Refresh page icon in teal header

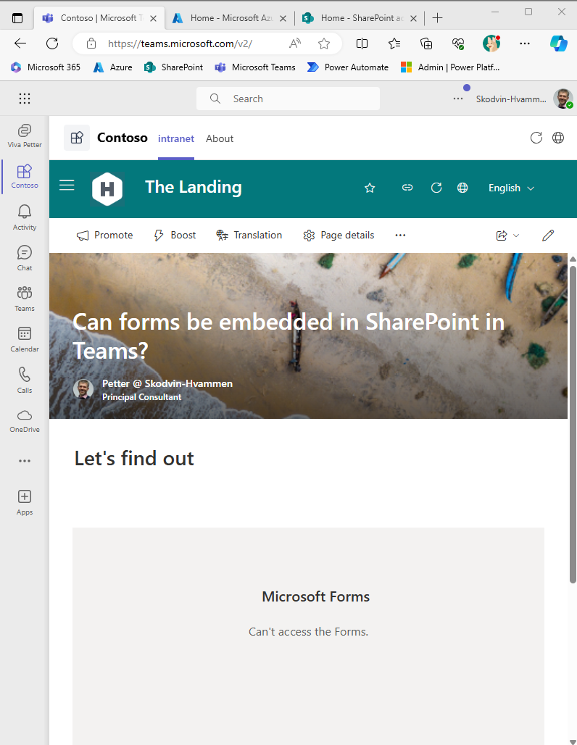point(436,188)
